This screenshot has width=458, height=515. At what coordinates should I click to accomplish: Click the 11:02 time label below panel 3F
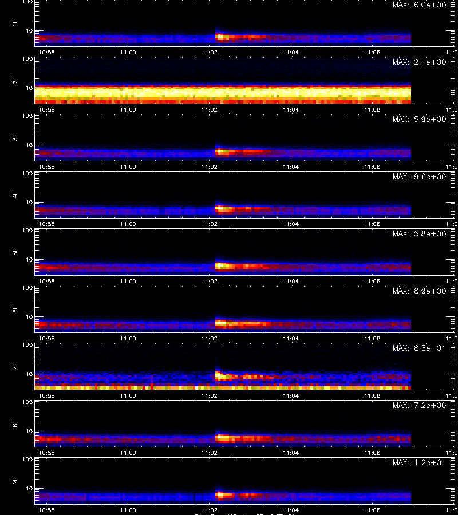click(x=210, y=167)
